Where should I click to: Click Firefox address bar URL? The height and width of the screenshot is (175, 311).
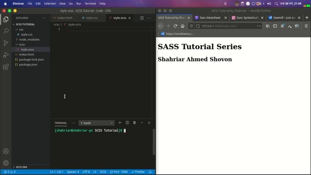click(219, 26)
